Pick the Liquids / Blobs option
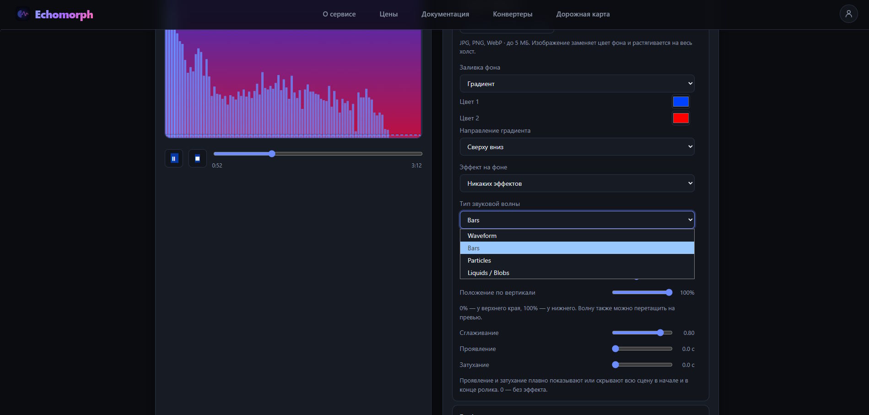The image size is (869, 415). pos(577,273)
